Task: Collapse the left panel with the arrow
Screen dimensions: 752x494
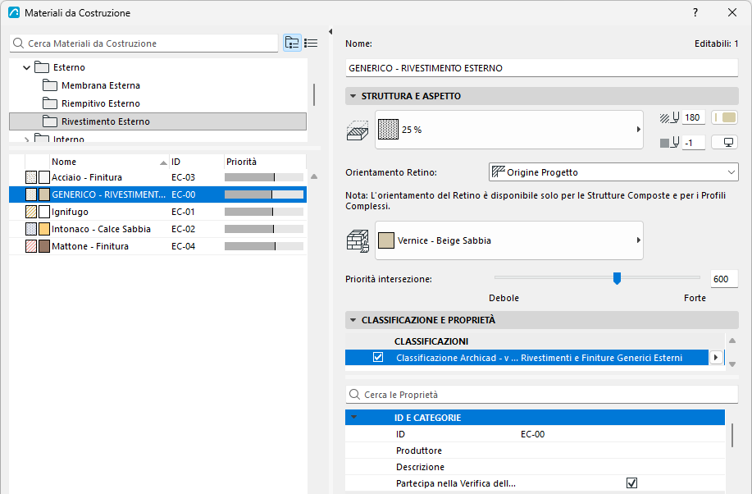Action: [330, 32]
